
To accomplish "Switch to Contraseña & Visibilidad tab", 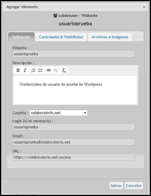I will (x=61, y=37).
